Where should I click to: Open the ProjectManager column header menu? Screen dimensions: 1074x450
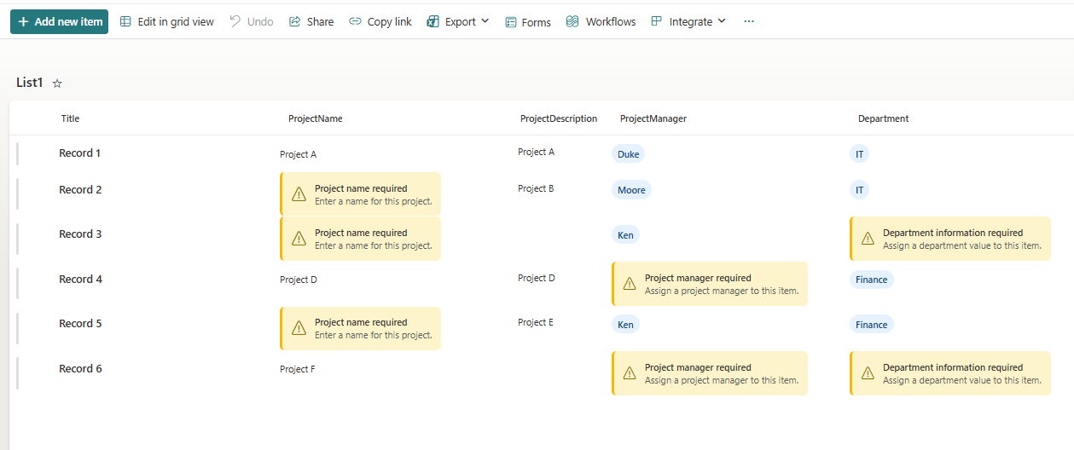[653, 118]
